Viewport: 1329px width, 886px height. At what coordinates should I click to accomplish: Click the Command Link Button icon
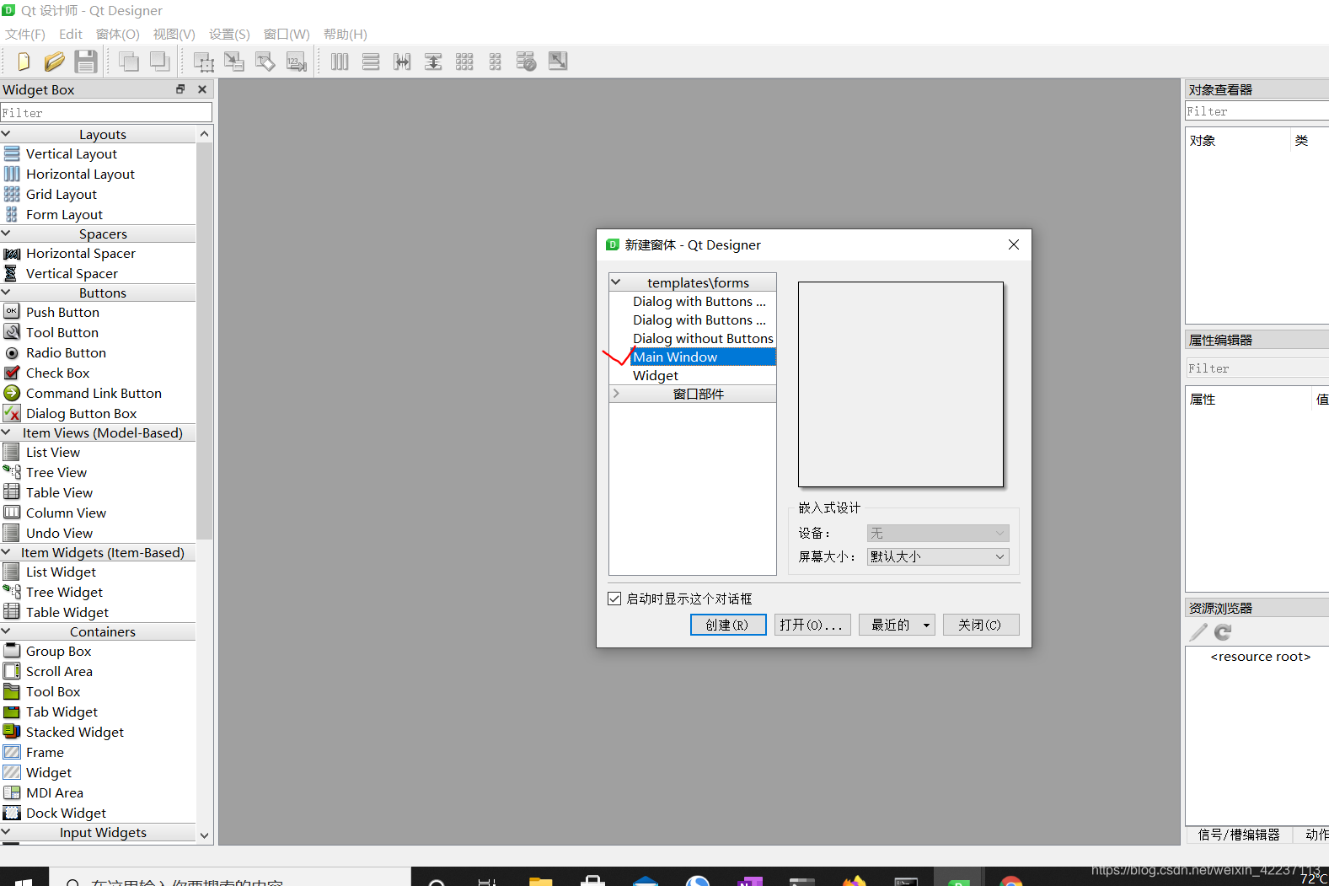pyautogui.click(x=12, y=393)
